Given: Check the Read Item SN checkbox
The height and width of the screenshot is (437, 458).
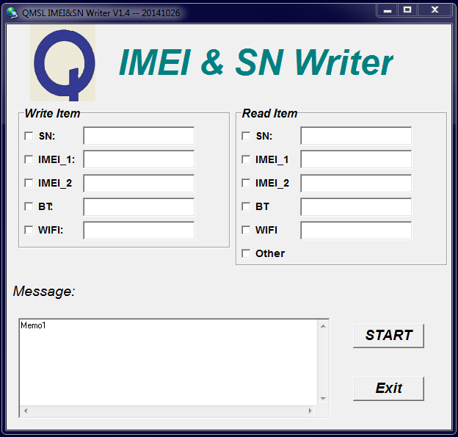Looking at the screenshot, I should (246, 136).
